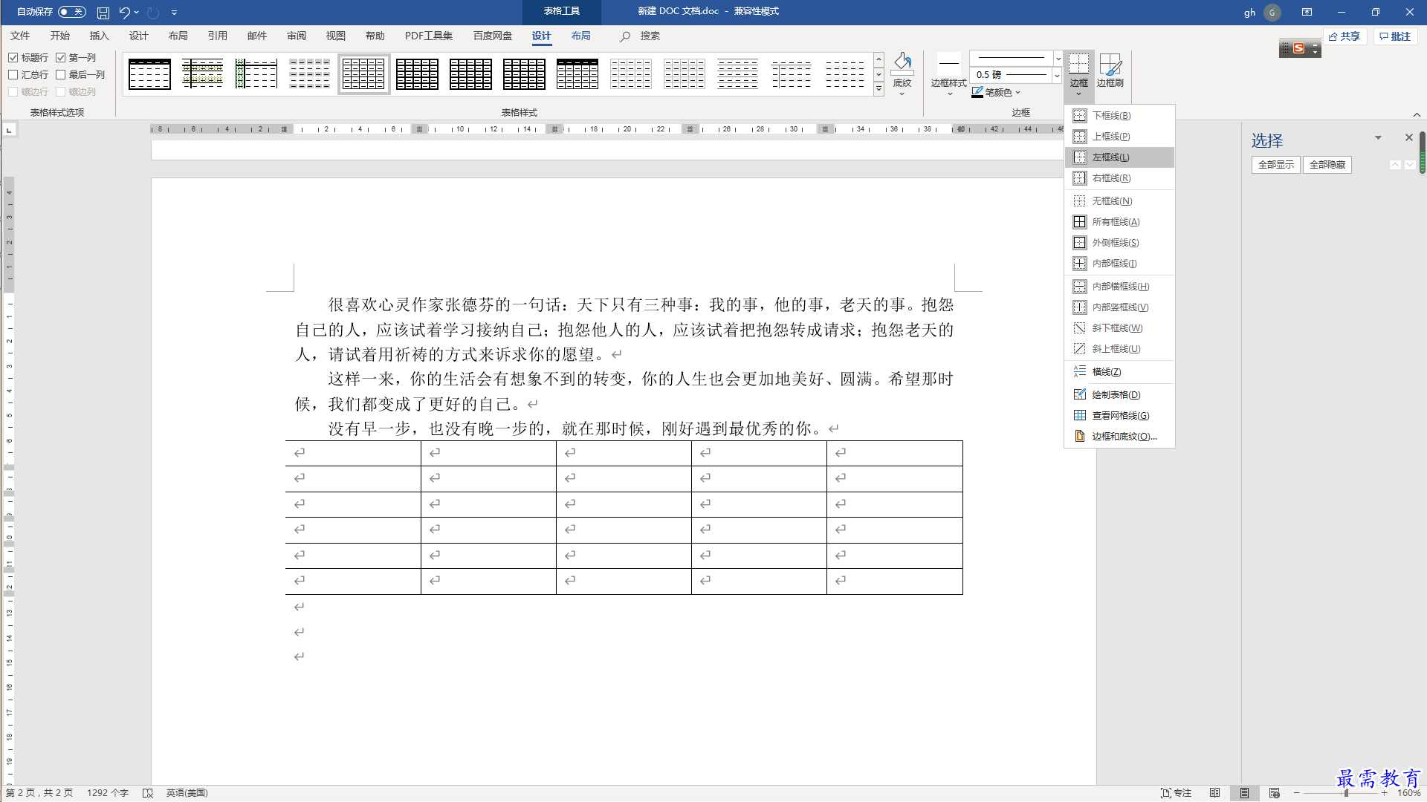Open the PDF工具集 tab
Screen dimensions: 1427x802
coord(429,36)
